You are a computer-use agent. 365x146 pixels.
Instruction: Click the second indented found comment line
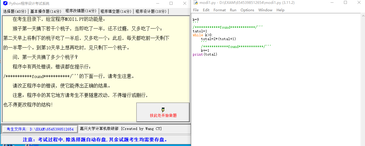click(236, 47)
